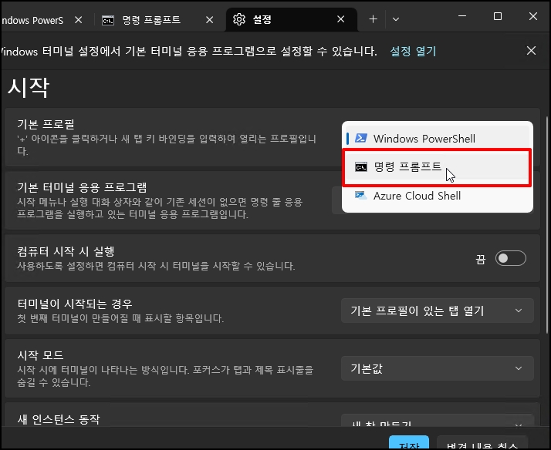Screen dimensions: 551x450
Task: Close the Windows PowerShell tab
Action: [x=79, y=20]
